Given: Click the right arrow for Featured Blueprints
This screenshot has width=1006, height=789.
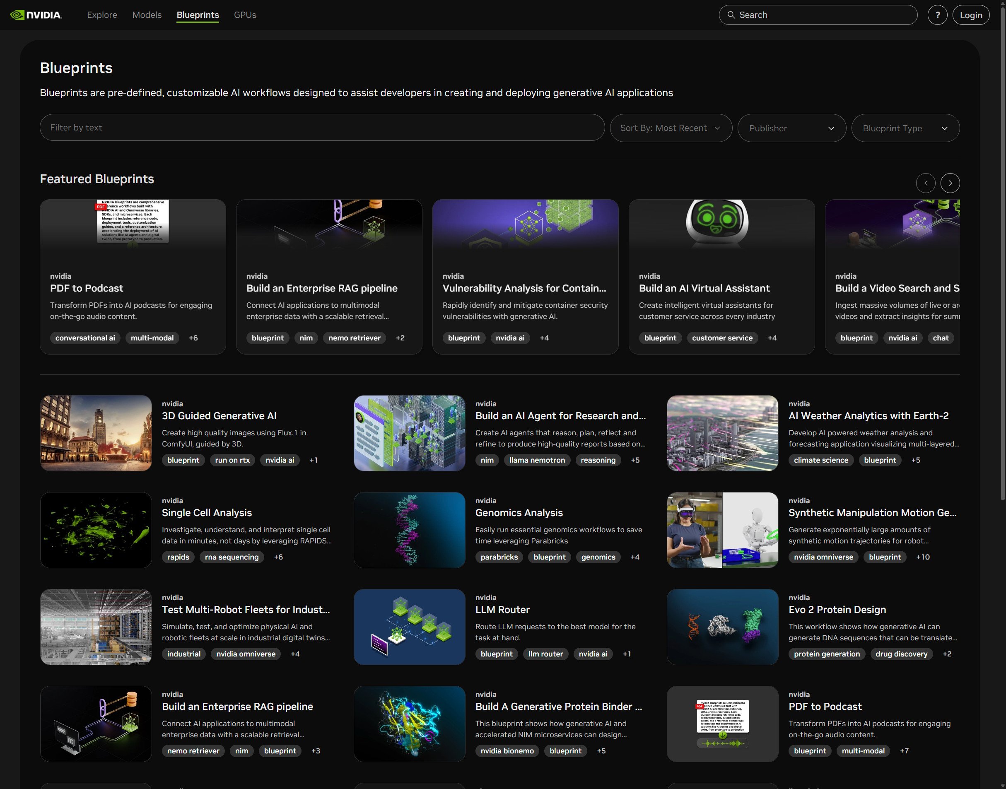Looking at the screenshot, I should [950, 183].
